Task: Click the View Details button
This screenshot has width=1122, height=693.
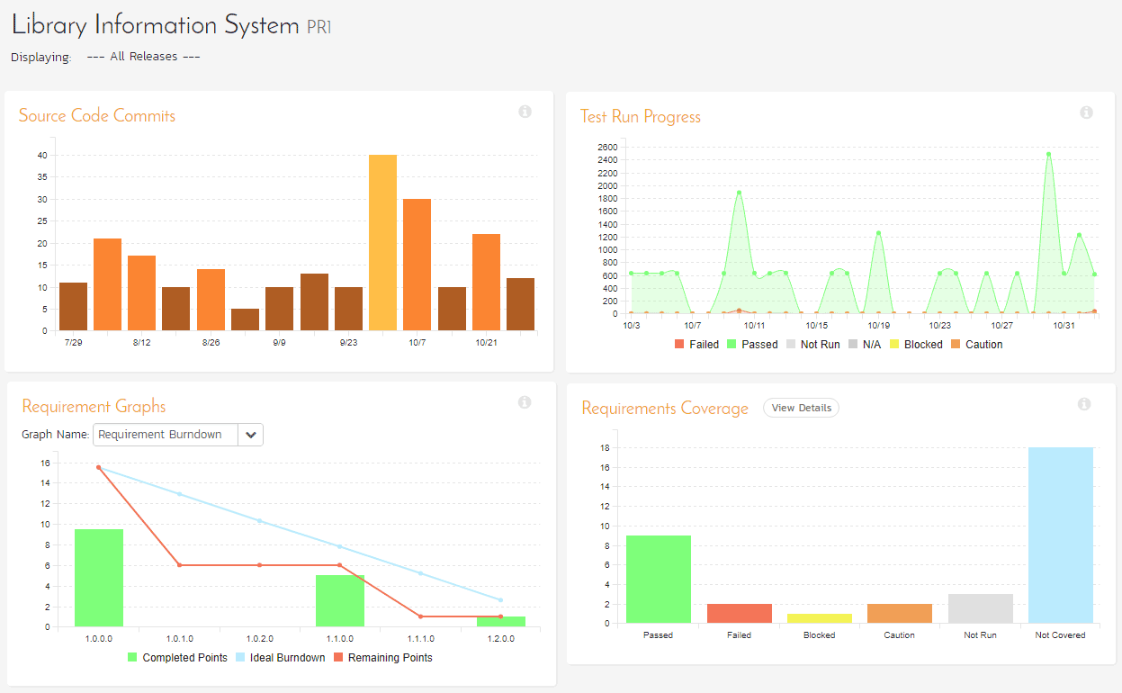Action: point(801,408)
